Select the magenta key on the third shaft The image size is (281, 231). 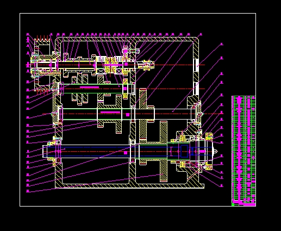click(x=110, y=113)
